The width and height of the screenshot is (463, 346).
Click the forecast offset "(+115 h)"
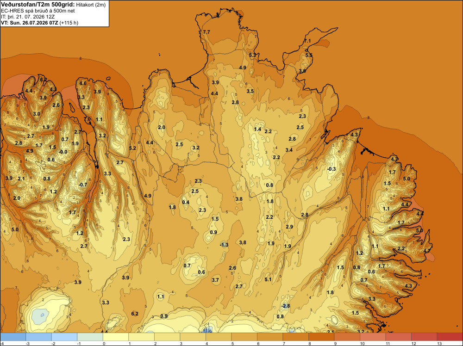pos(69,23)
